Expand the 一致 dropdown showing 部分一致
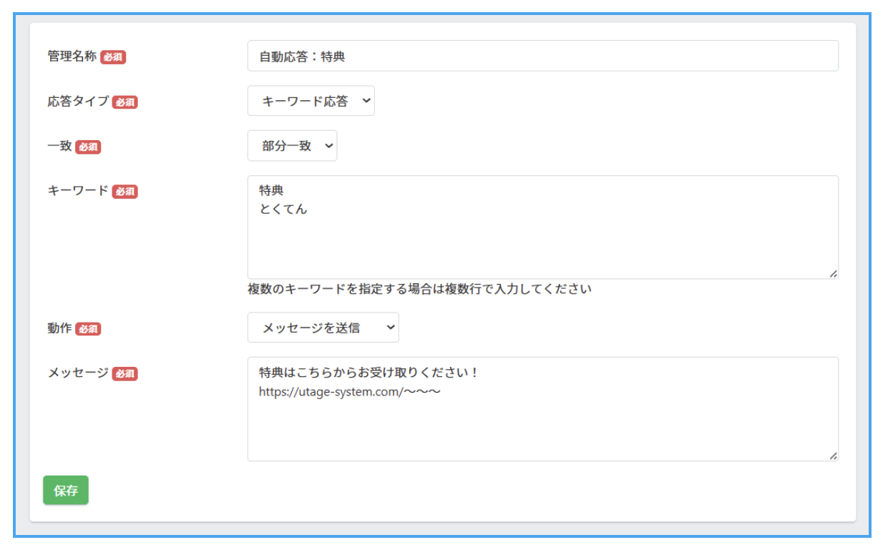893x555 pixels. [292, 146]
